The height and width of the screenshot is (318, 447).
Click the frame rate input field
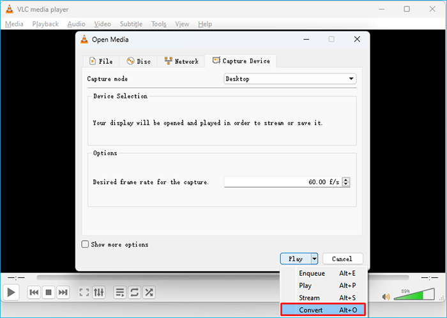pos(283,182)
